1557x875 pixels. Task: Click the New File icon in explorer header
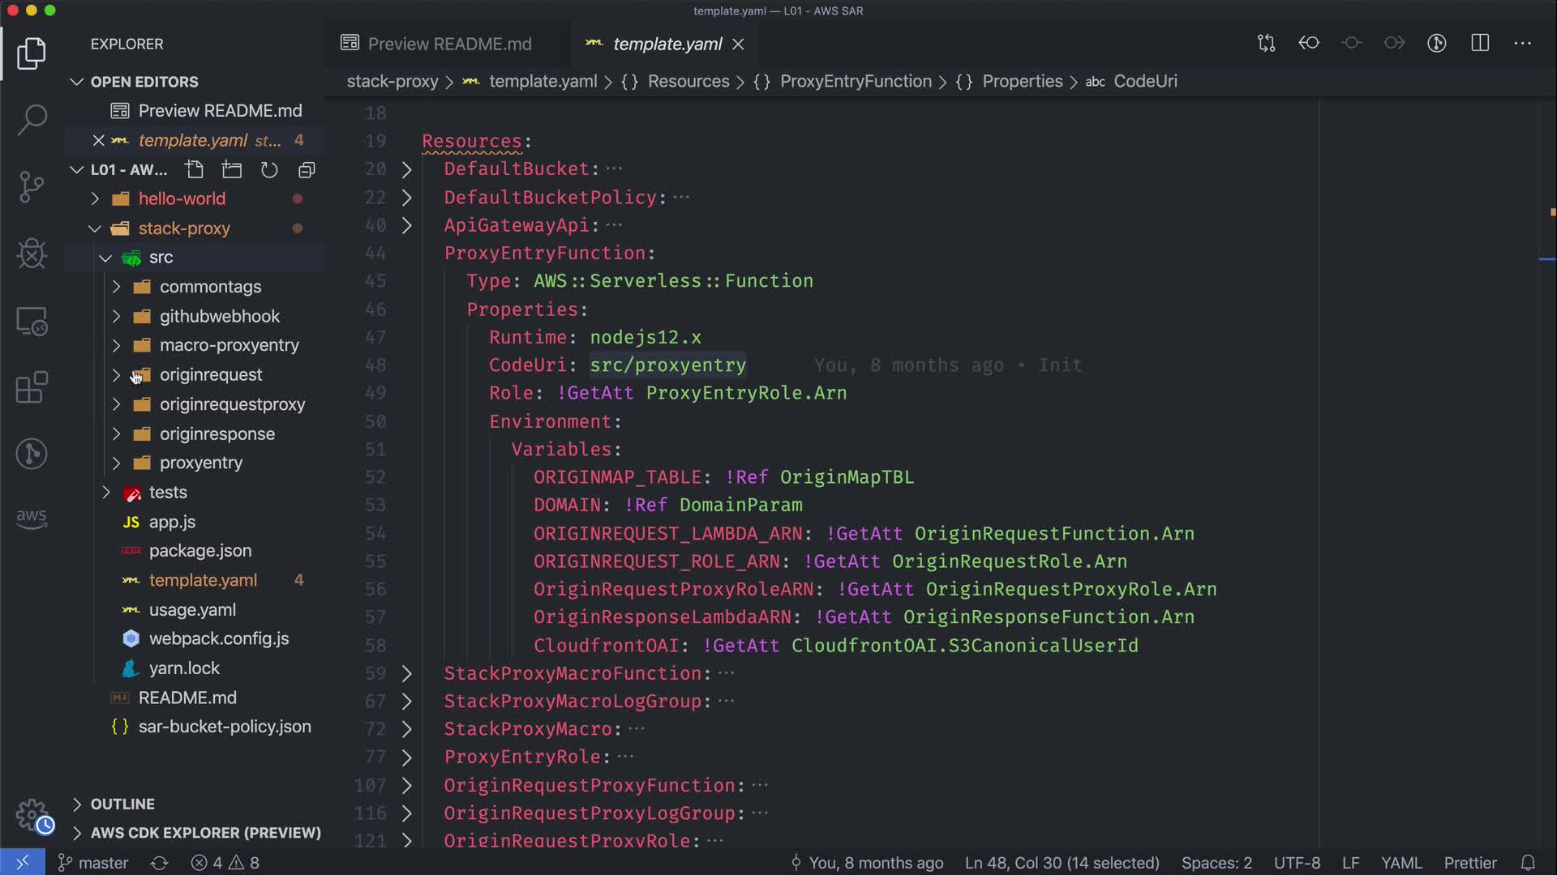[194, 169]
